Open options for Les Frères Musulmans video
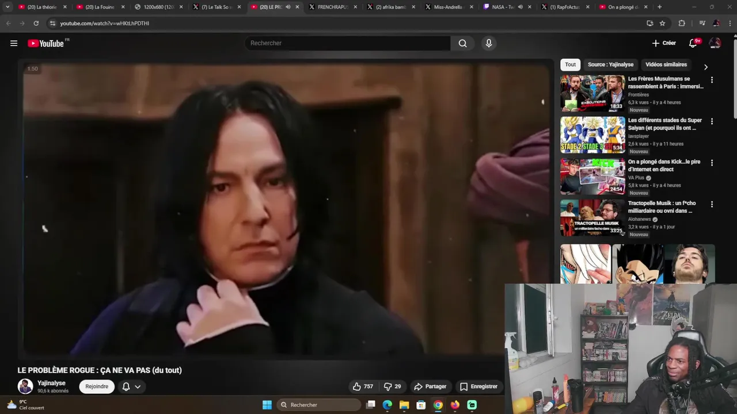Image resolution: width=737 pixels, height=414 pixels. (x=712, y=80)
